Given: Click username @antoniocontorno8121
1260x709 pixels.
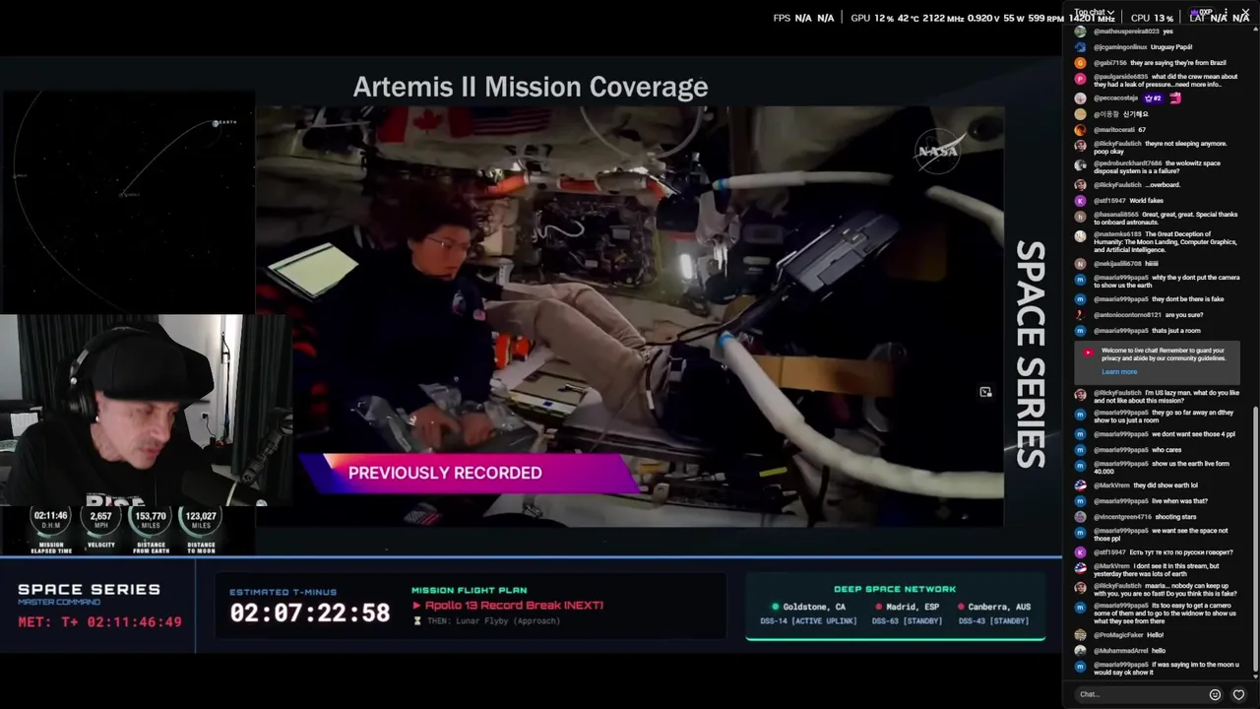Looking at the screenshot, I should [1128, 315].
